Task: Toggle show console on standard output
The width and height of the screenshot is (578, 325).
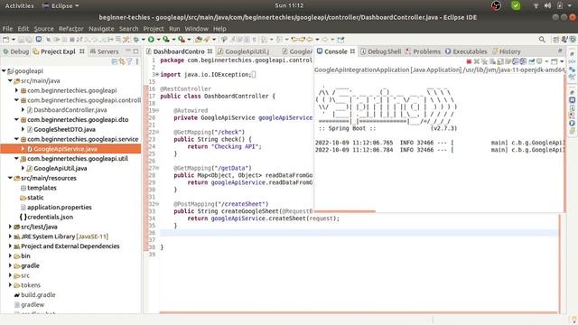Action: click(x=516, y=61)
